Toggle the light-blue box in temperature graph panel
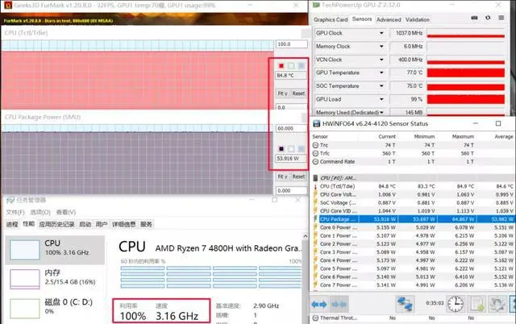Screen dimensions: 516x324 point(301,66)
